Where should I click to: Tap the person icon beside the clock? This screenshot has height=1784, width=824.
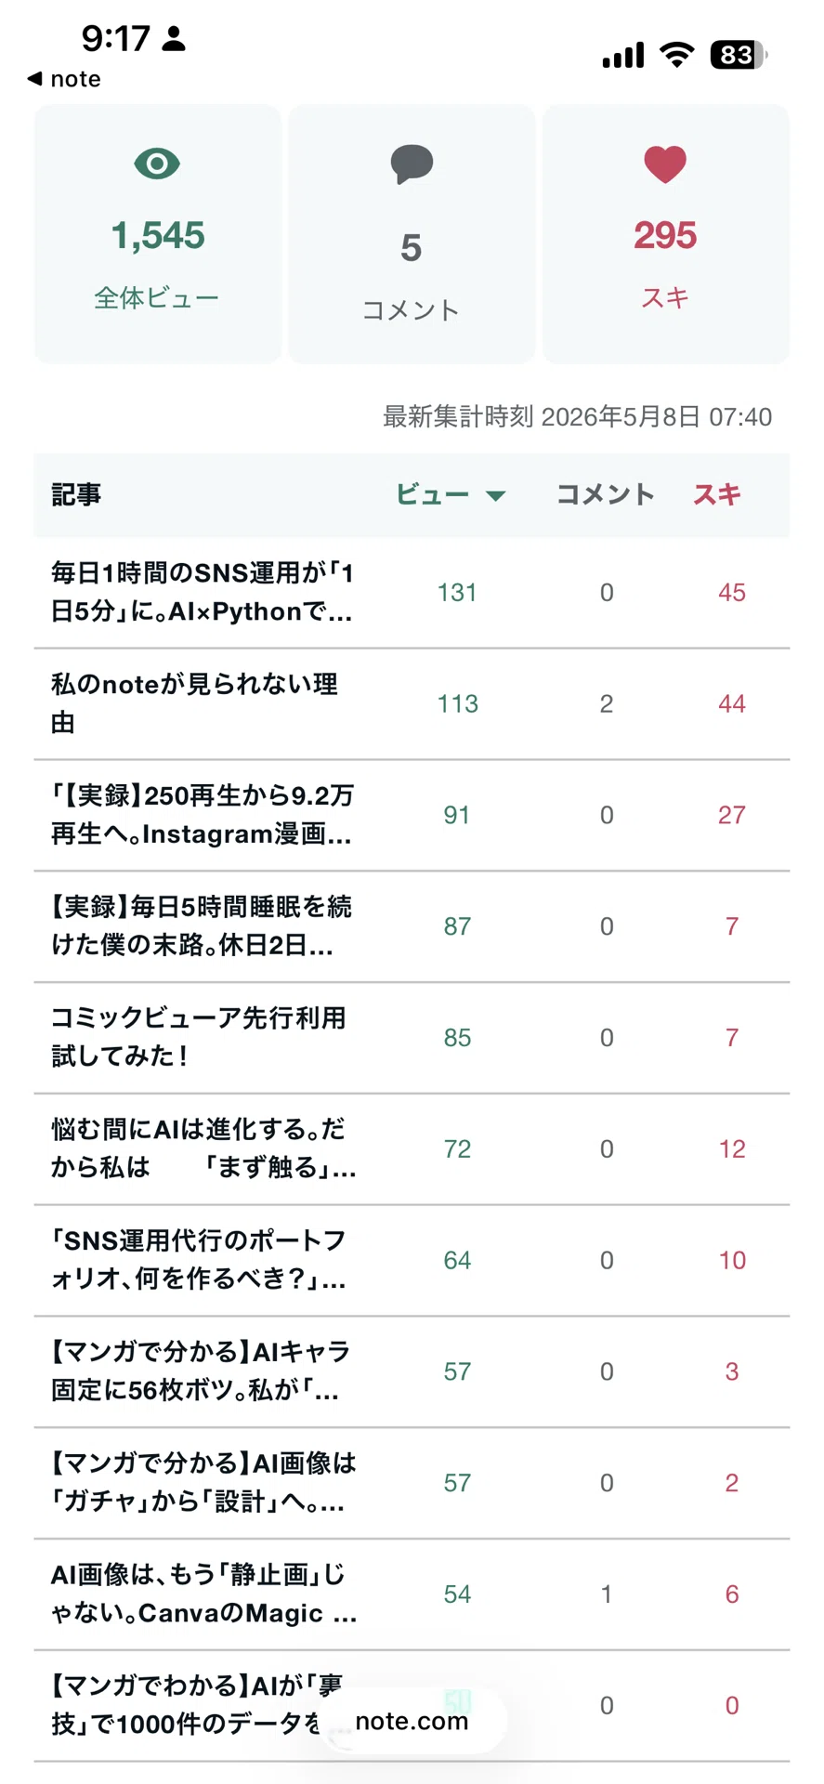tap(174, 38)
